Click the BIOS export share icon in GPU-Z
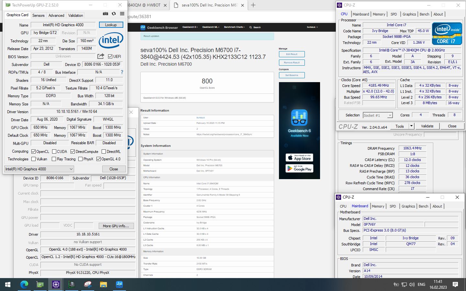466x291 pixels. click(x=101, y=56)
